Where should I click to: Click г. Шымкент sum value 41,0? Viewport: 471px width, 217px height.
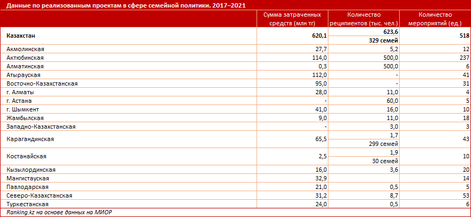(321, 109)
